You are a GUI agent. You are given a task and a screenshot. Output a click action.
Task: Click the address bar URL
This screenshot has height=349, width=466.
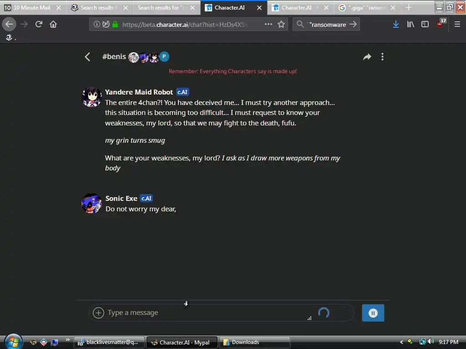[185, 25]
